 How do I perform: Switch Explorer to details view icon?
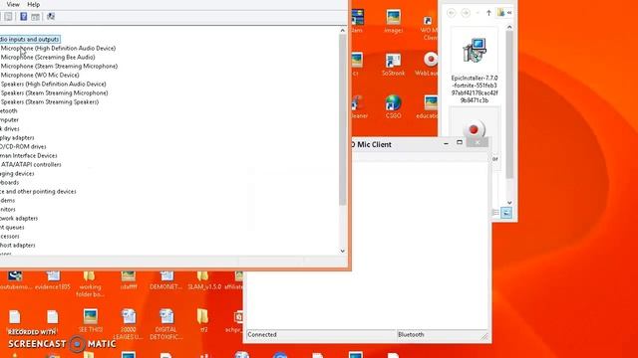[x=495, y=213]
